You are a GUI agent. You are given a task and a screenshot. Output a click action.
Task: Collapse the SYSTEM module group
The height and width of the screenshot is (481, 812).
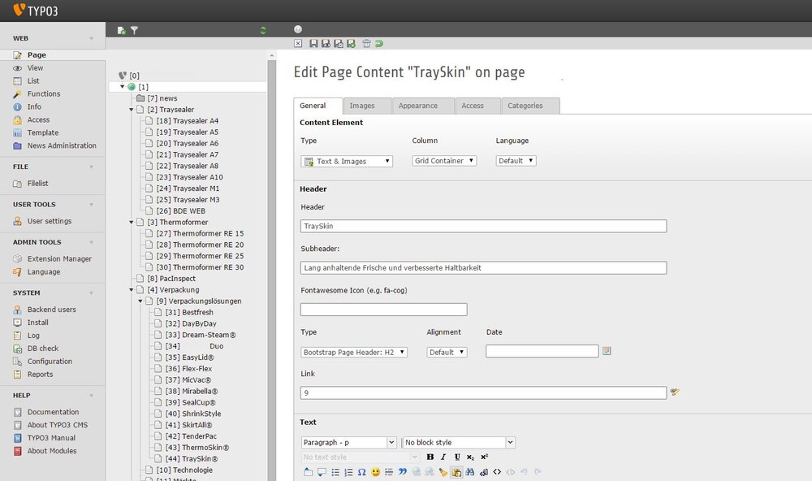pyautogui.click(x=91, y=292)
